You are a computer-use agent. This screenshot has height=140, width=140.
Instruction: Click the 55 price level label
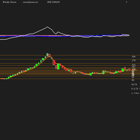click(x=133, y=77)
